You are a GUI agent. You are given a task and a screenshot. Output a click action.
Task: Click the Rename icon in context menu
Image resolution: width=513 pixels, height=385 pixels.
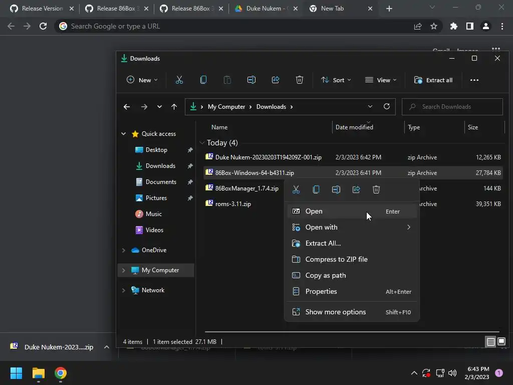(x=336, y=189)
